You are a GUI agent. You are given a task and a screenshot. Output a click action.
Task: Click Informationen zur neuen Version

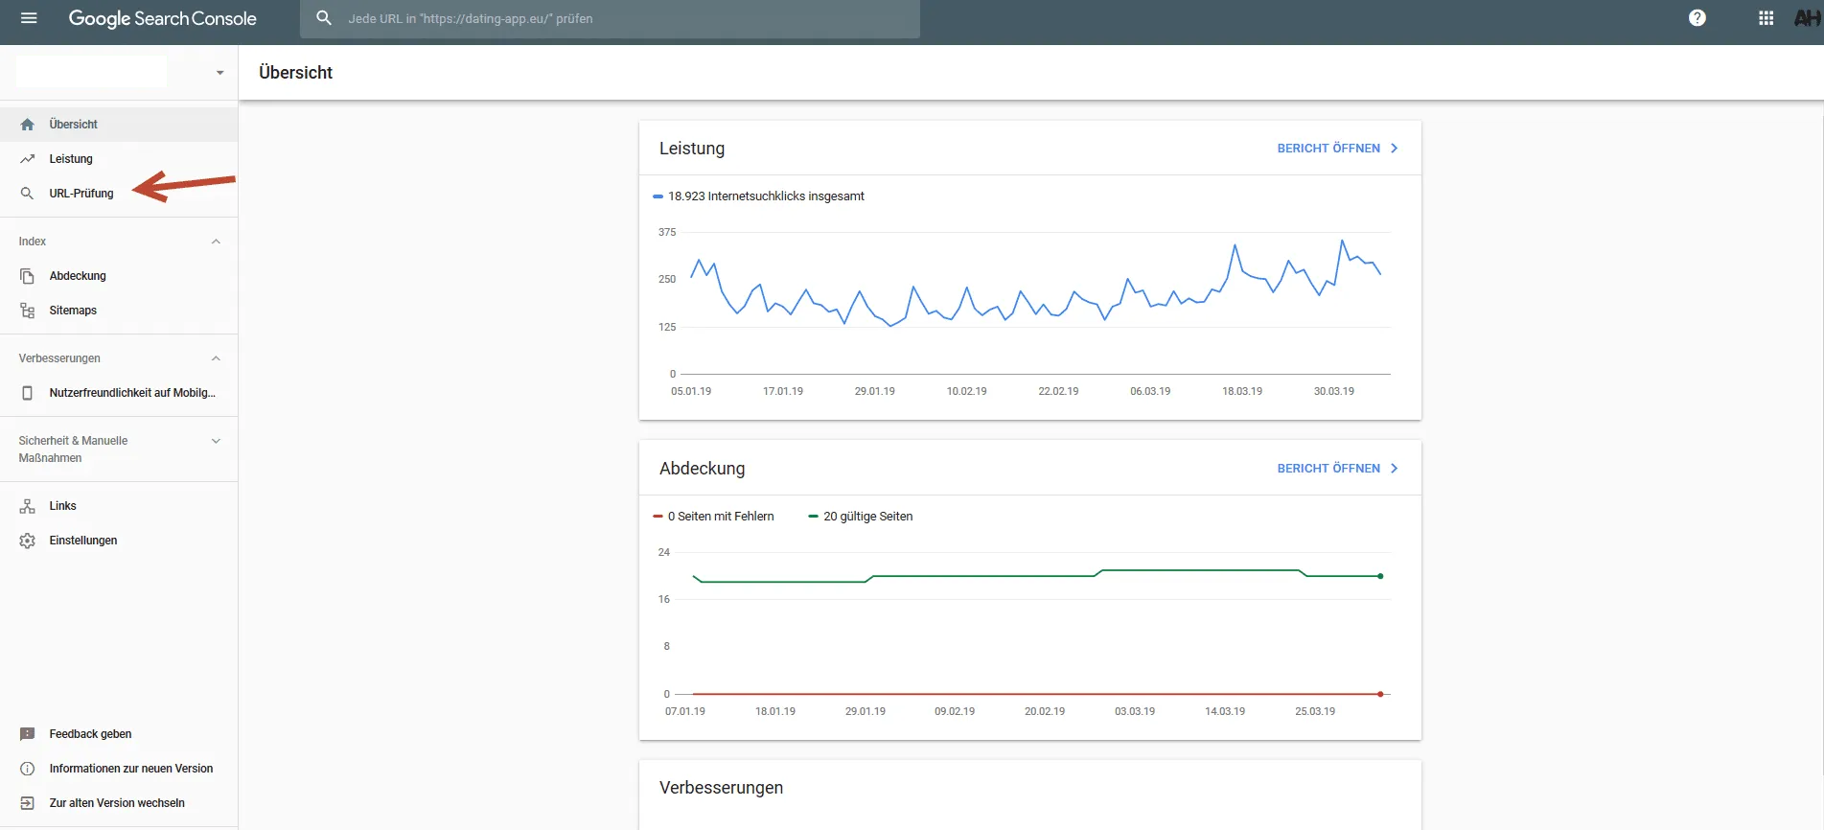(131, 769)
